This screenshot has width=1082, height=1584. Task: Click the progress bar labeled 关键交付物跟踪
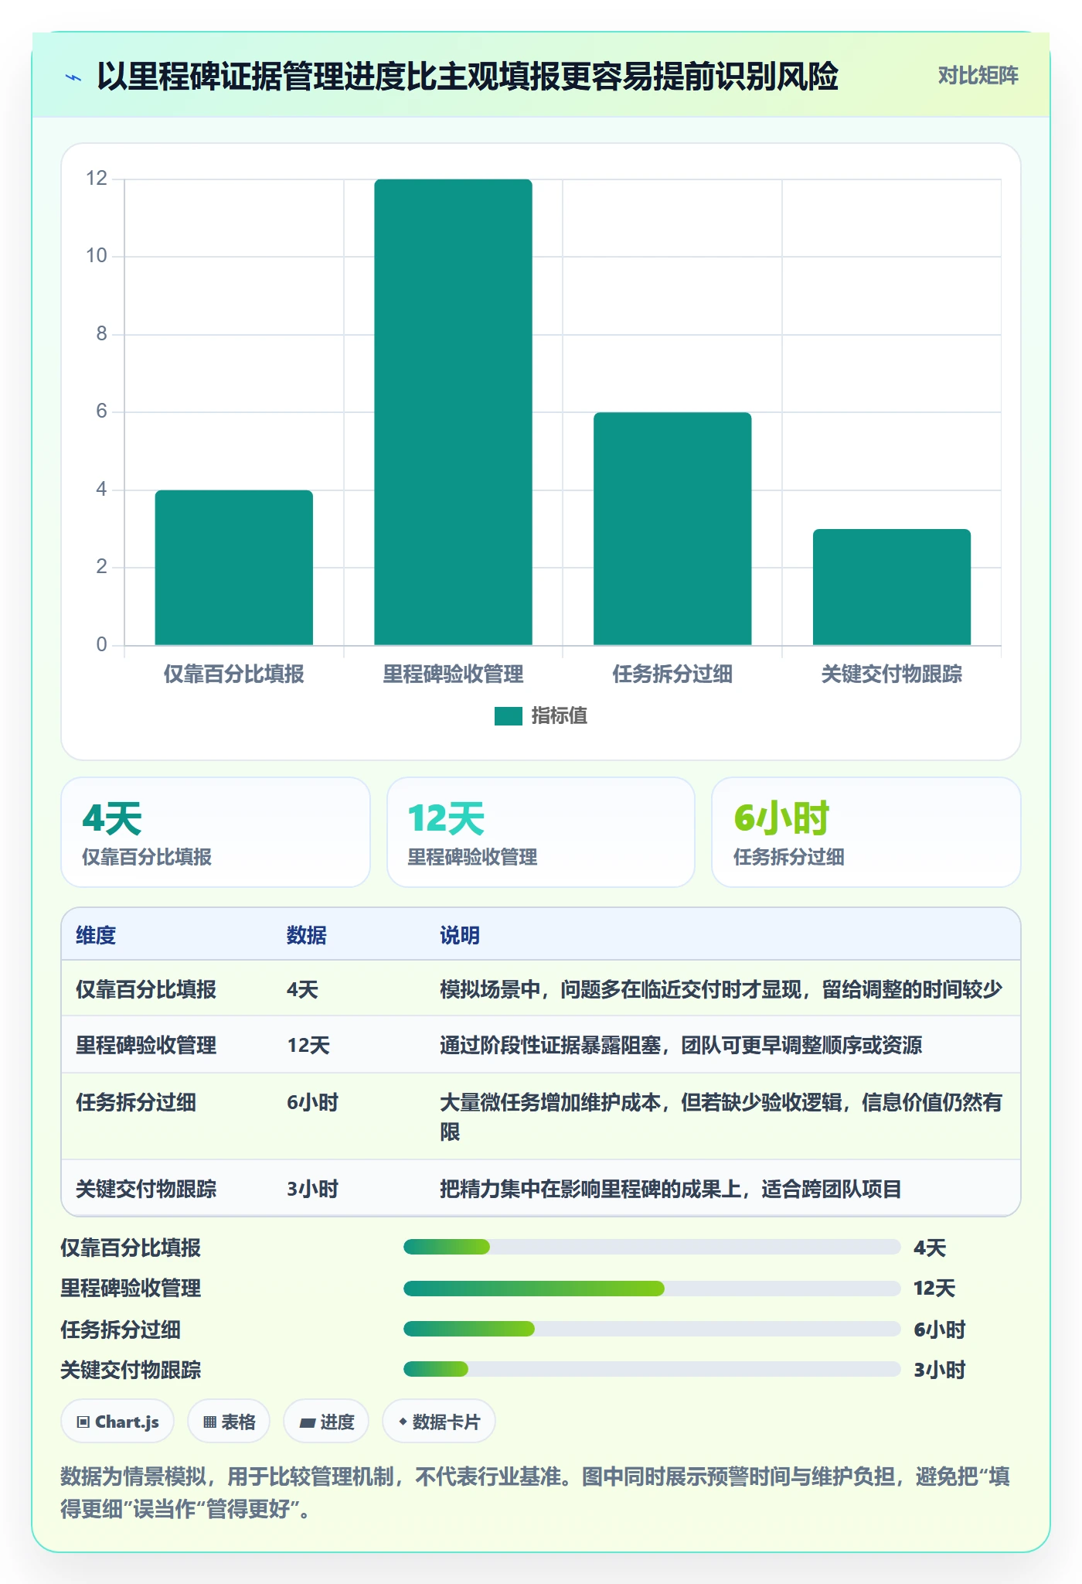click(652, 1369)
